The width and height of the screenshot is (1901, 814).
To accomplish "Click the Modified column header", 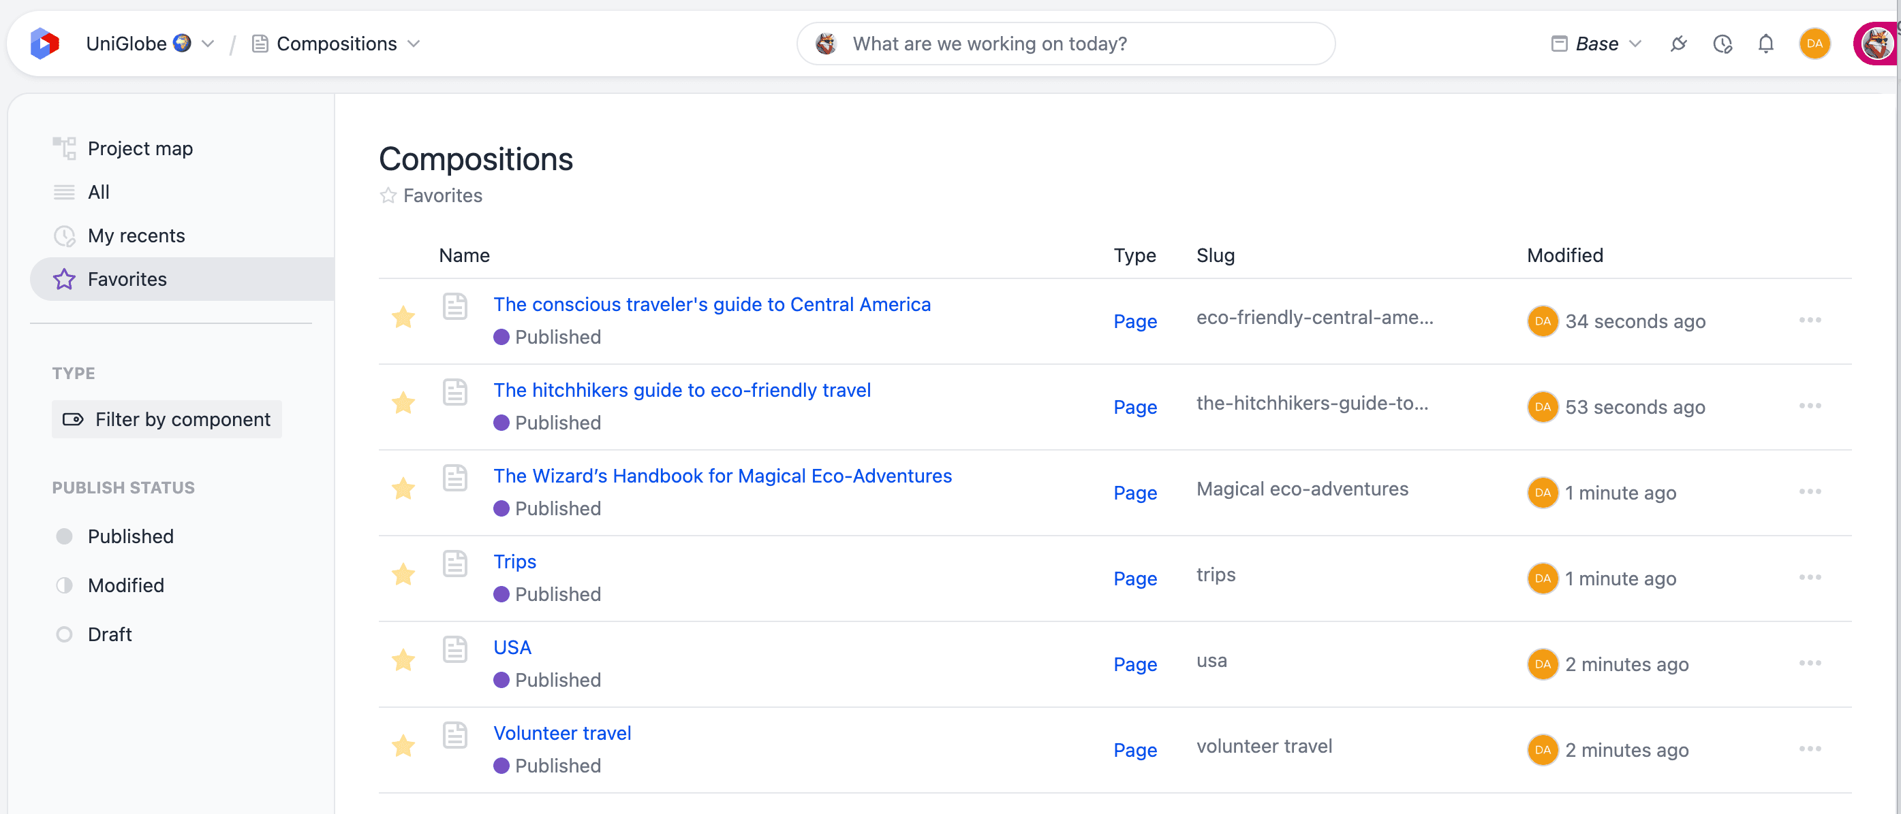I will pos(1564,255).
